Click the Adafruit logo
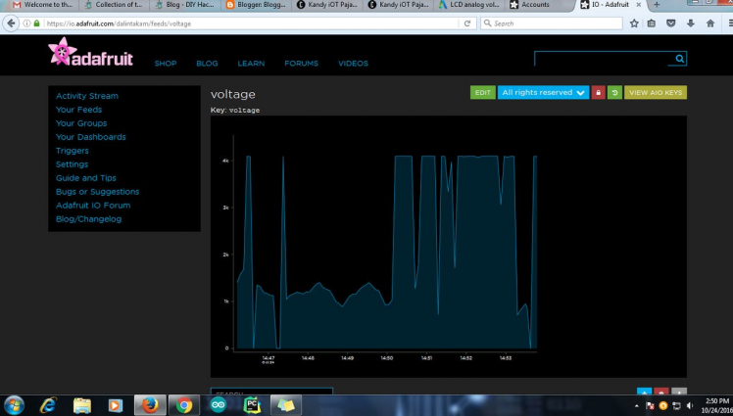 pyautogui.click(x=91, y=52)
